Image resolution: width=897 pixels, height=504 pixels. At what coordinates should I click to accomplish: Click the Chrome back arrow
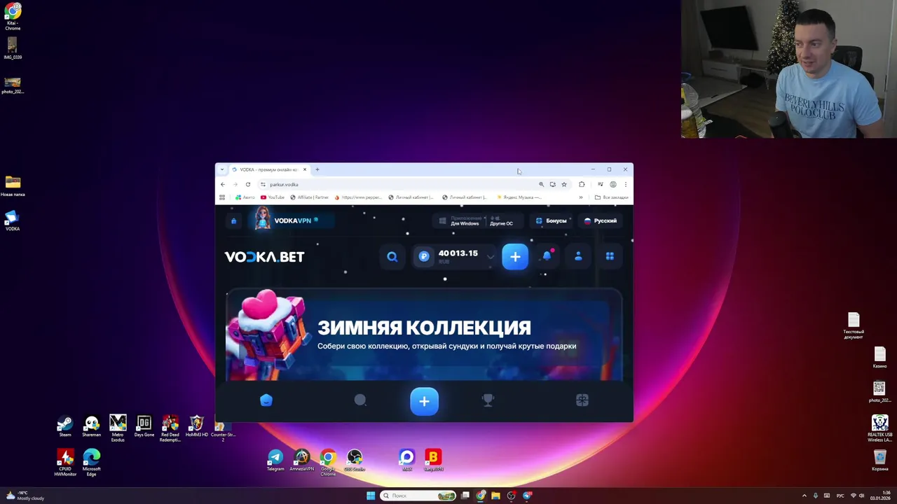pos(223,184)
